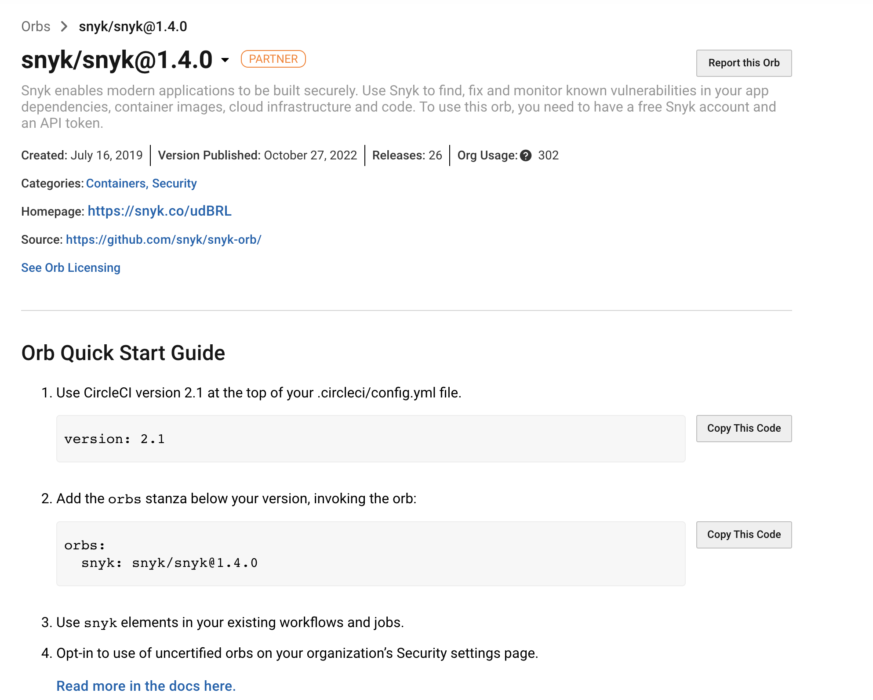
Task: Click the Org Usage help question-mark icon
Action: pyautogui.click(x=526, y=155)
